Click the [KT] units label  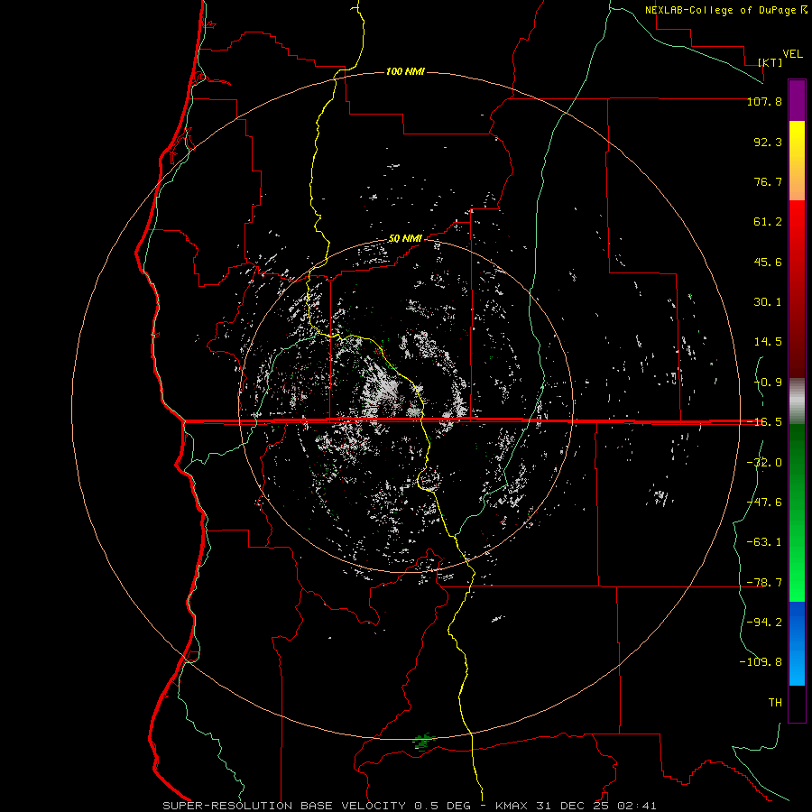coord(770,62)
